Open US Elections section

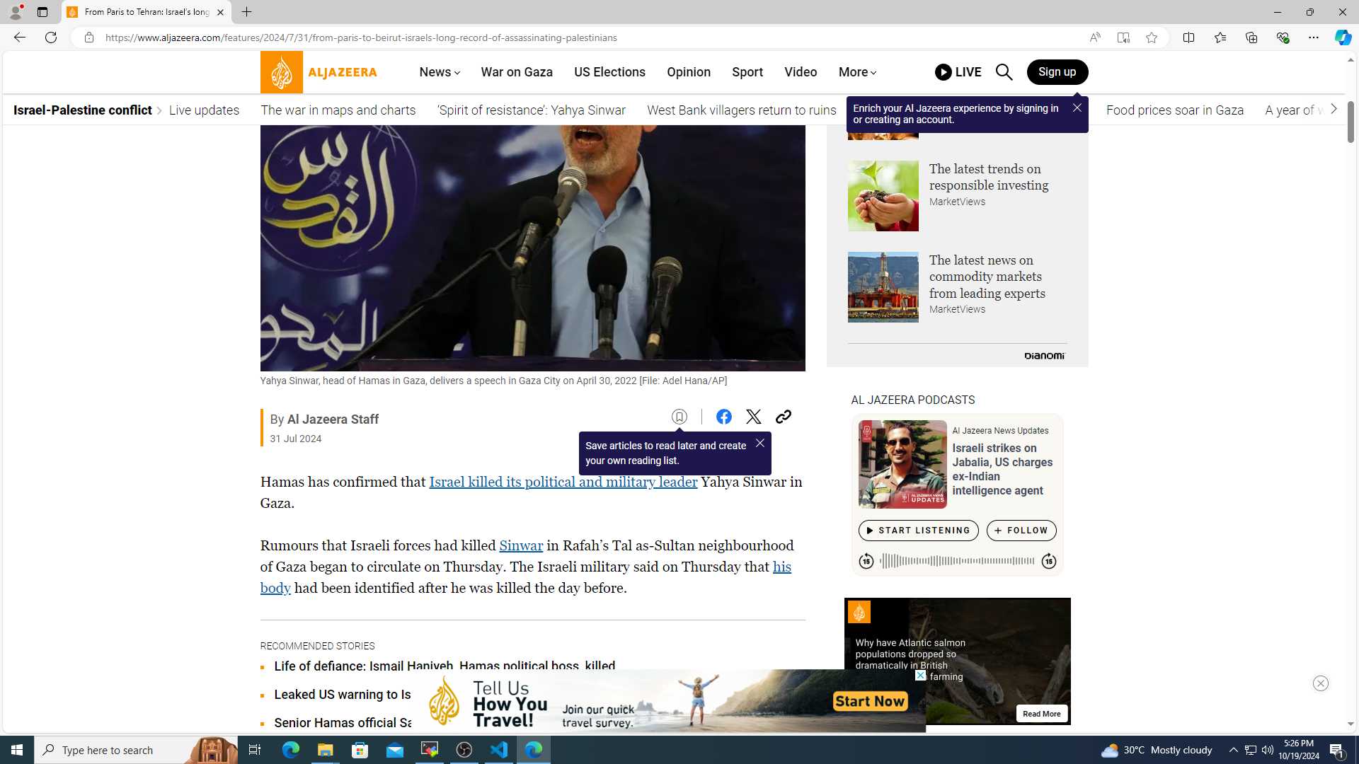pyautogui.click(x=609, y=72)
